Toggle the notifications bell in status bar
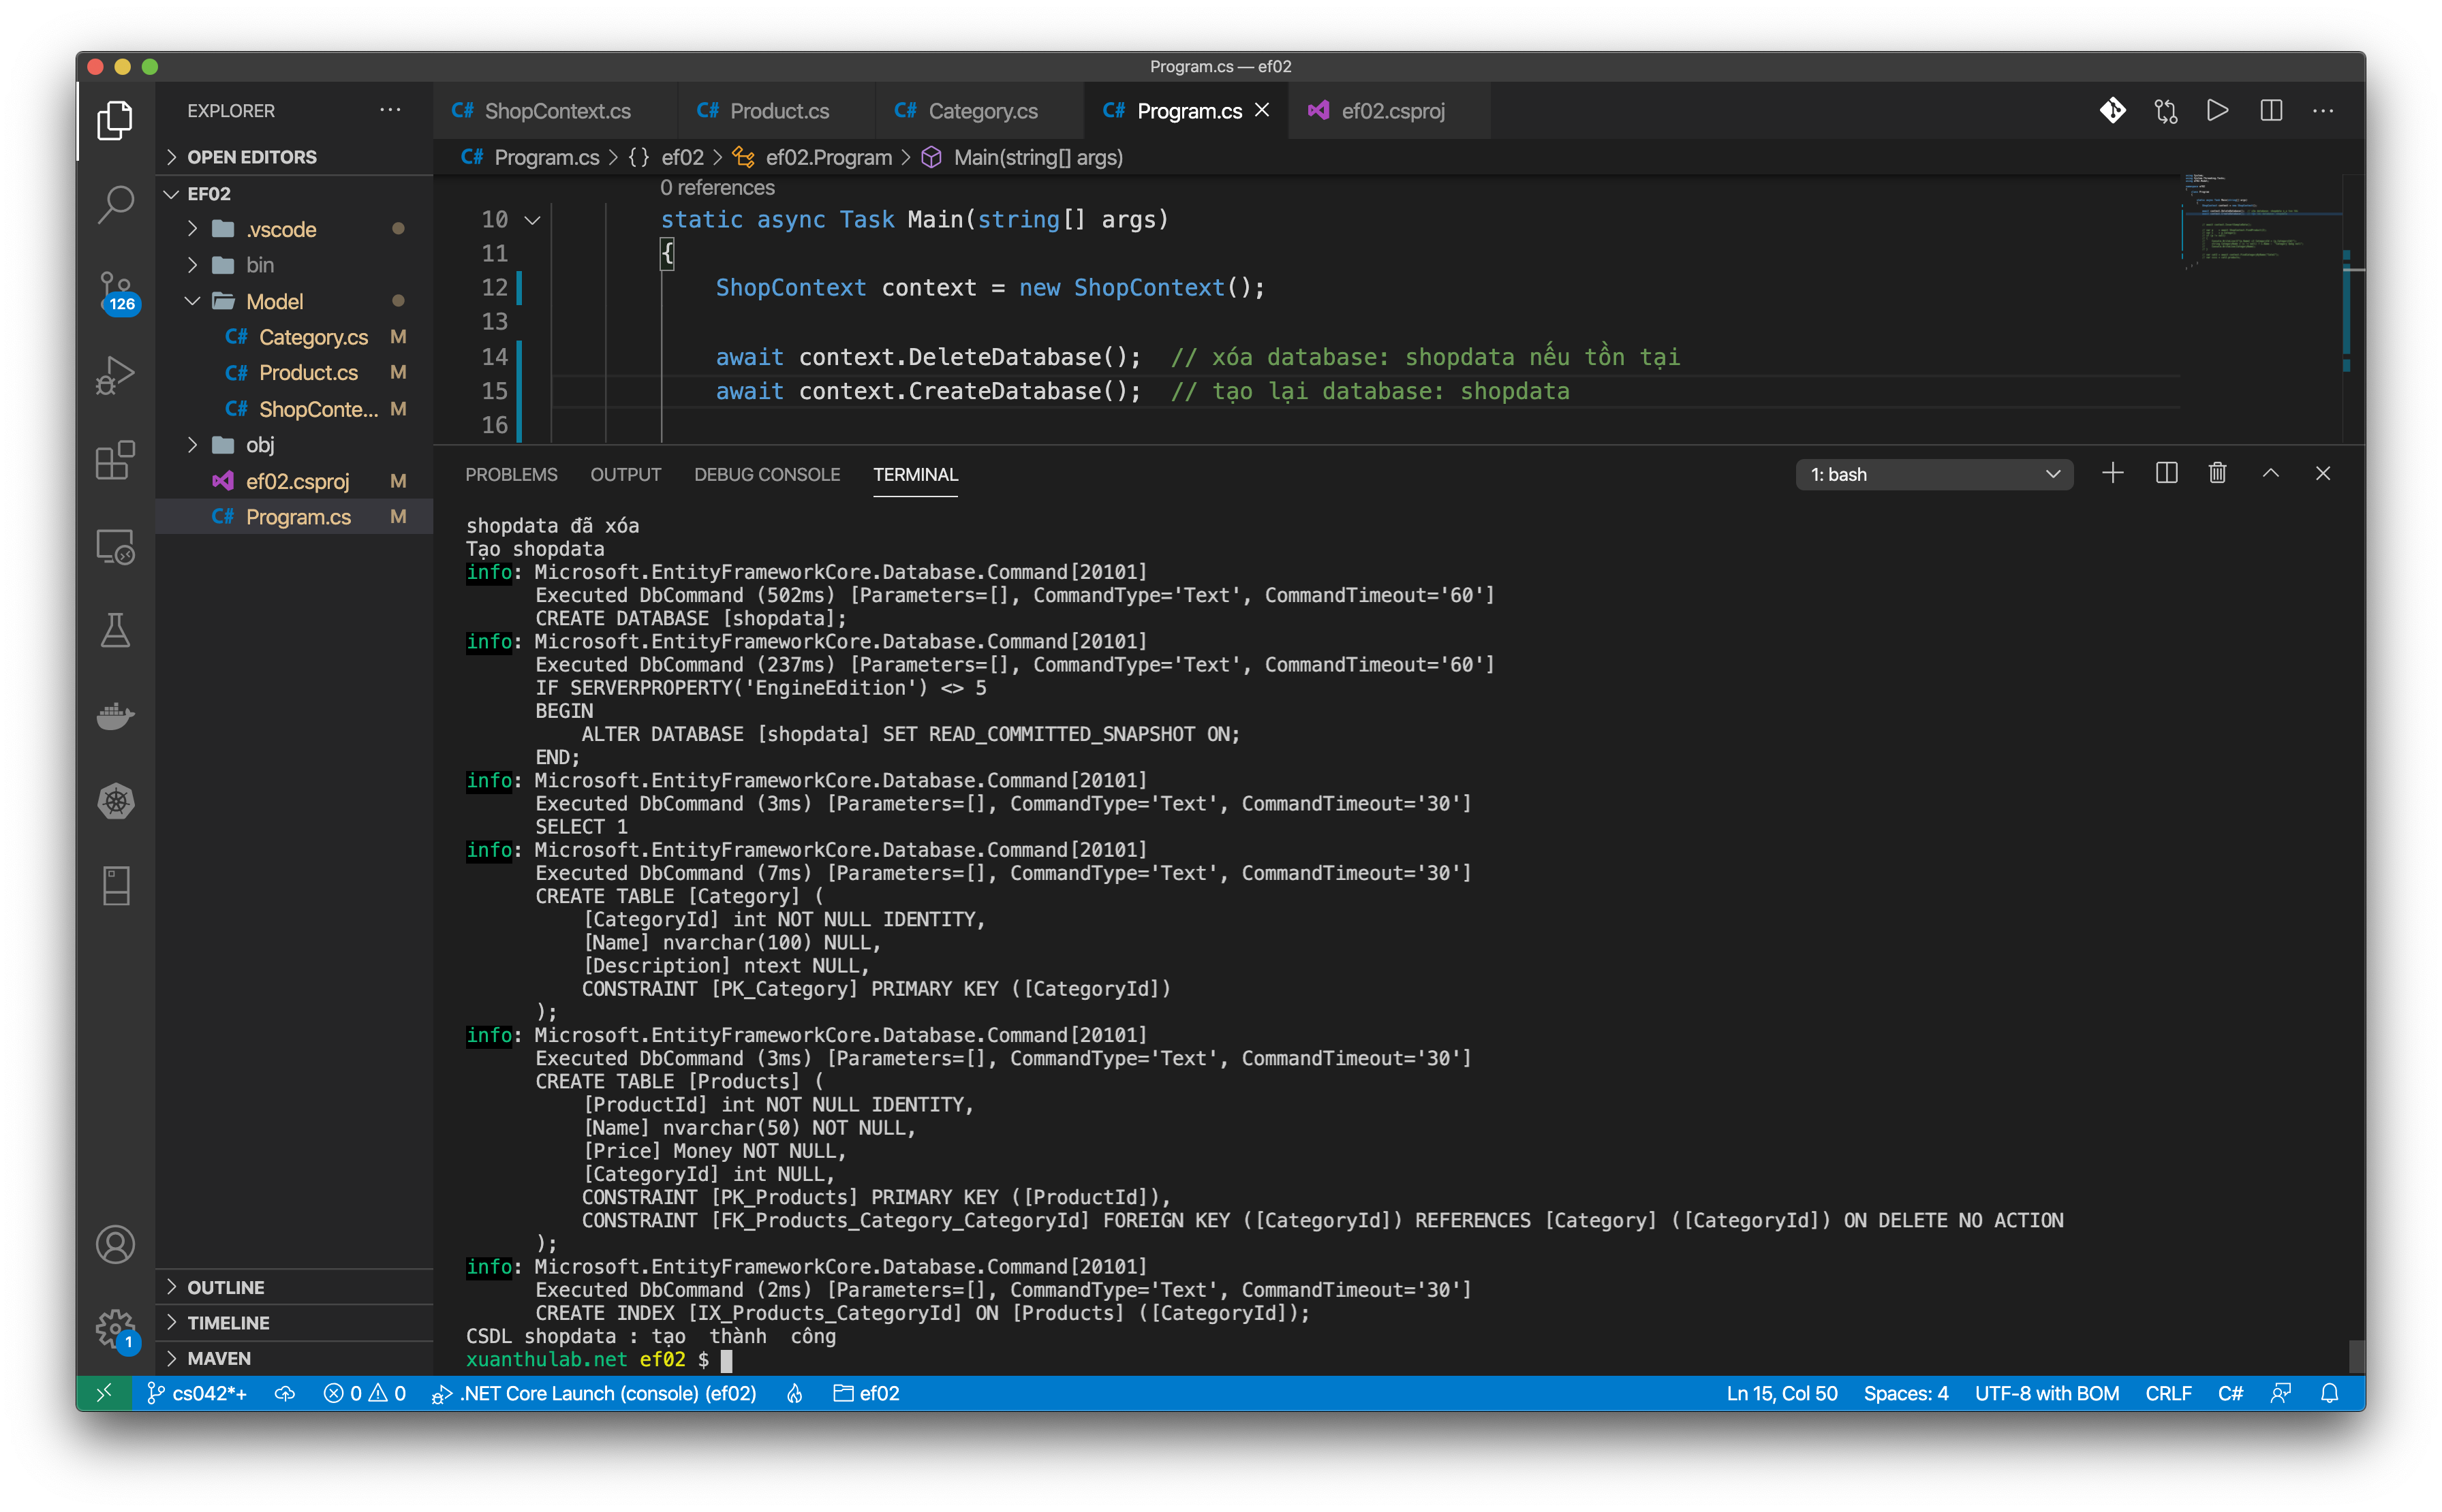This screenshot has height=1512, width=2442. [2329, 1393]
